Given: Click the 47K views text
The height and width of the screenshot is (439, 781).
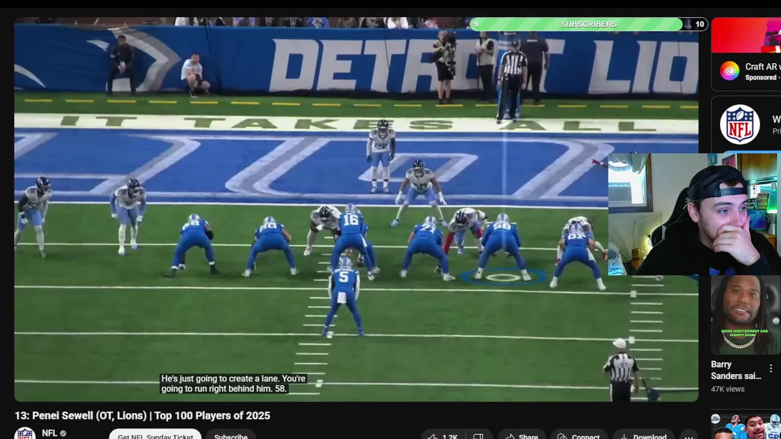Looking at the screenshot, I should 727,389.
